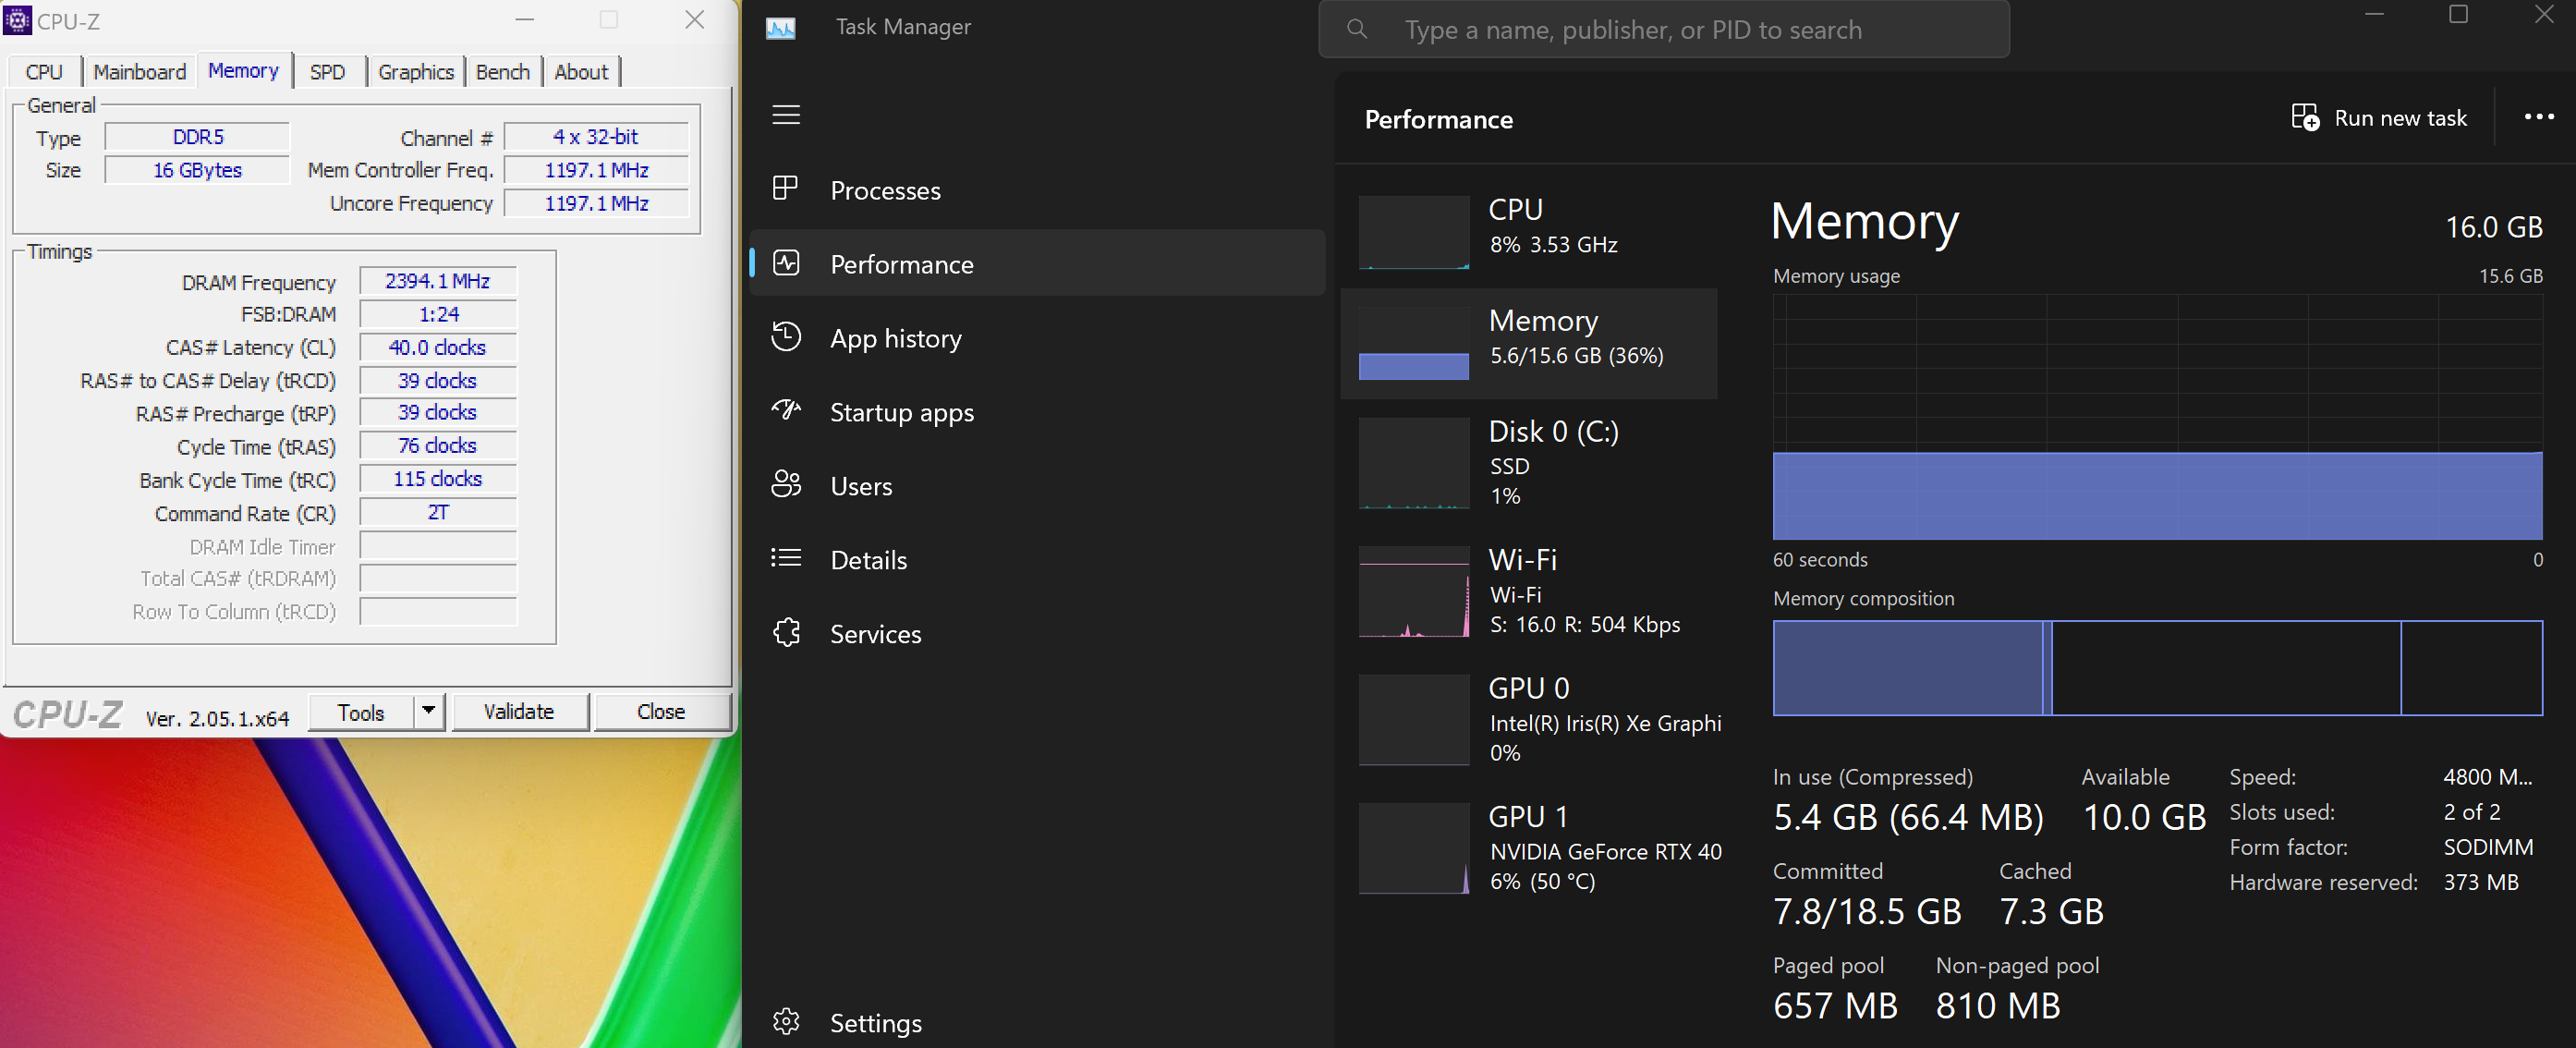The width and height of the screenshot is (2576, 1048).
Task: Click the Uncore Frequency 1197.1 MHz value
Action: pyautogui.click(x=596, y=203)
